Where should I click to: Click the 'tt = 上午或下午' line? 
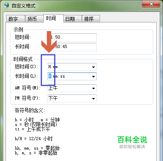click(x=33, y=130)
